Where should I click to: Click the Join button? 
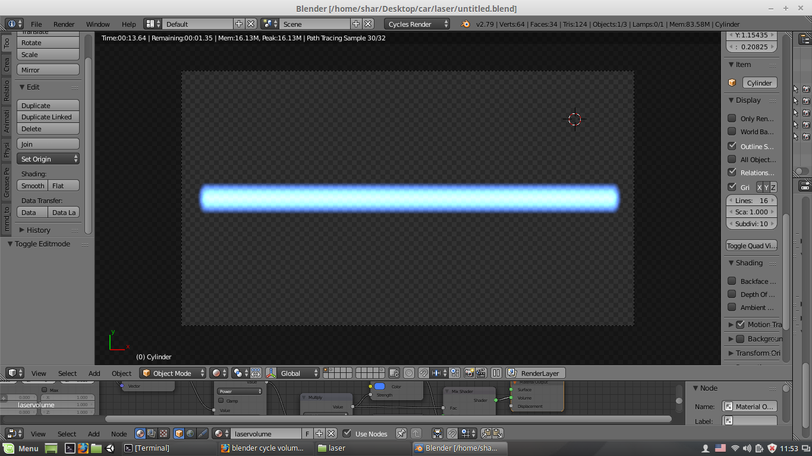coord(48,144)
